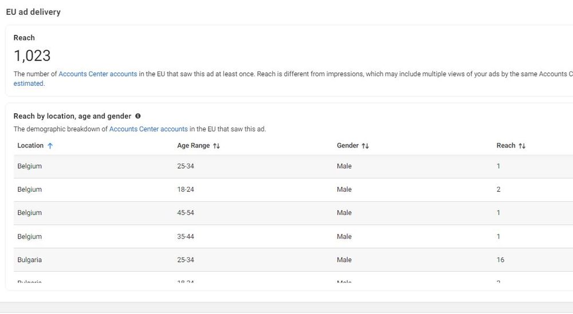
Task: Open info icon beside Reach by location heading
Action: pyautogui.click(x=138, y=116)
